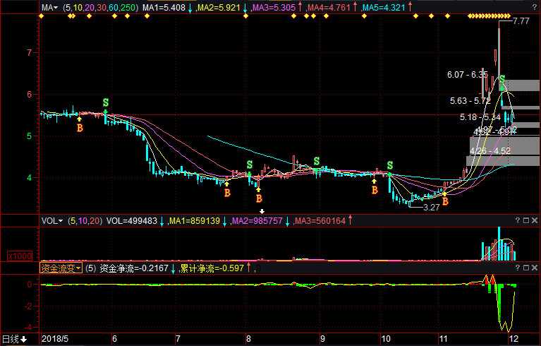Click the 资金流变 parameter (5)
The height and width of the screenshot is (346, 541).
pos(91,268)
